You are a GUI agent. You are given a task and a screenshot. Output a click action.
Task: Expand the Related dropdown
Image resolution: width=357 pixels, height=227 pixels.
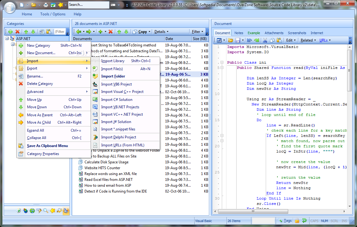pos(308,40)
